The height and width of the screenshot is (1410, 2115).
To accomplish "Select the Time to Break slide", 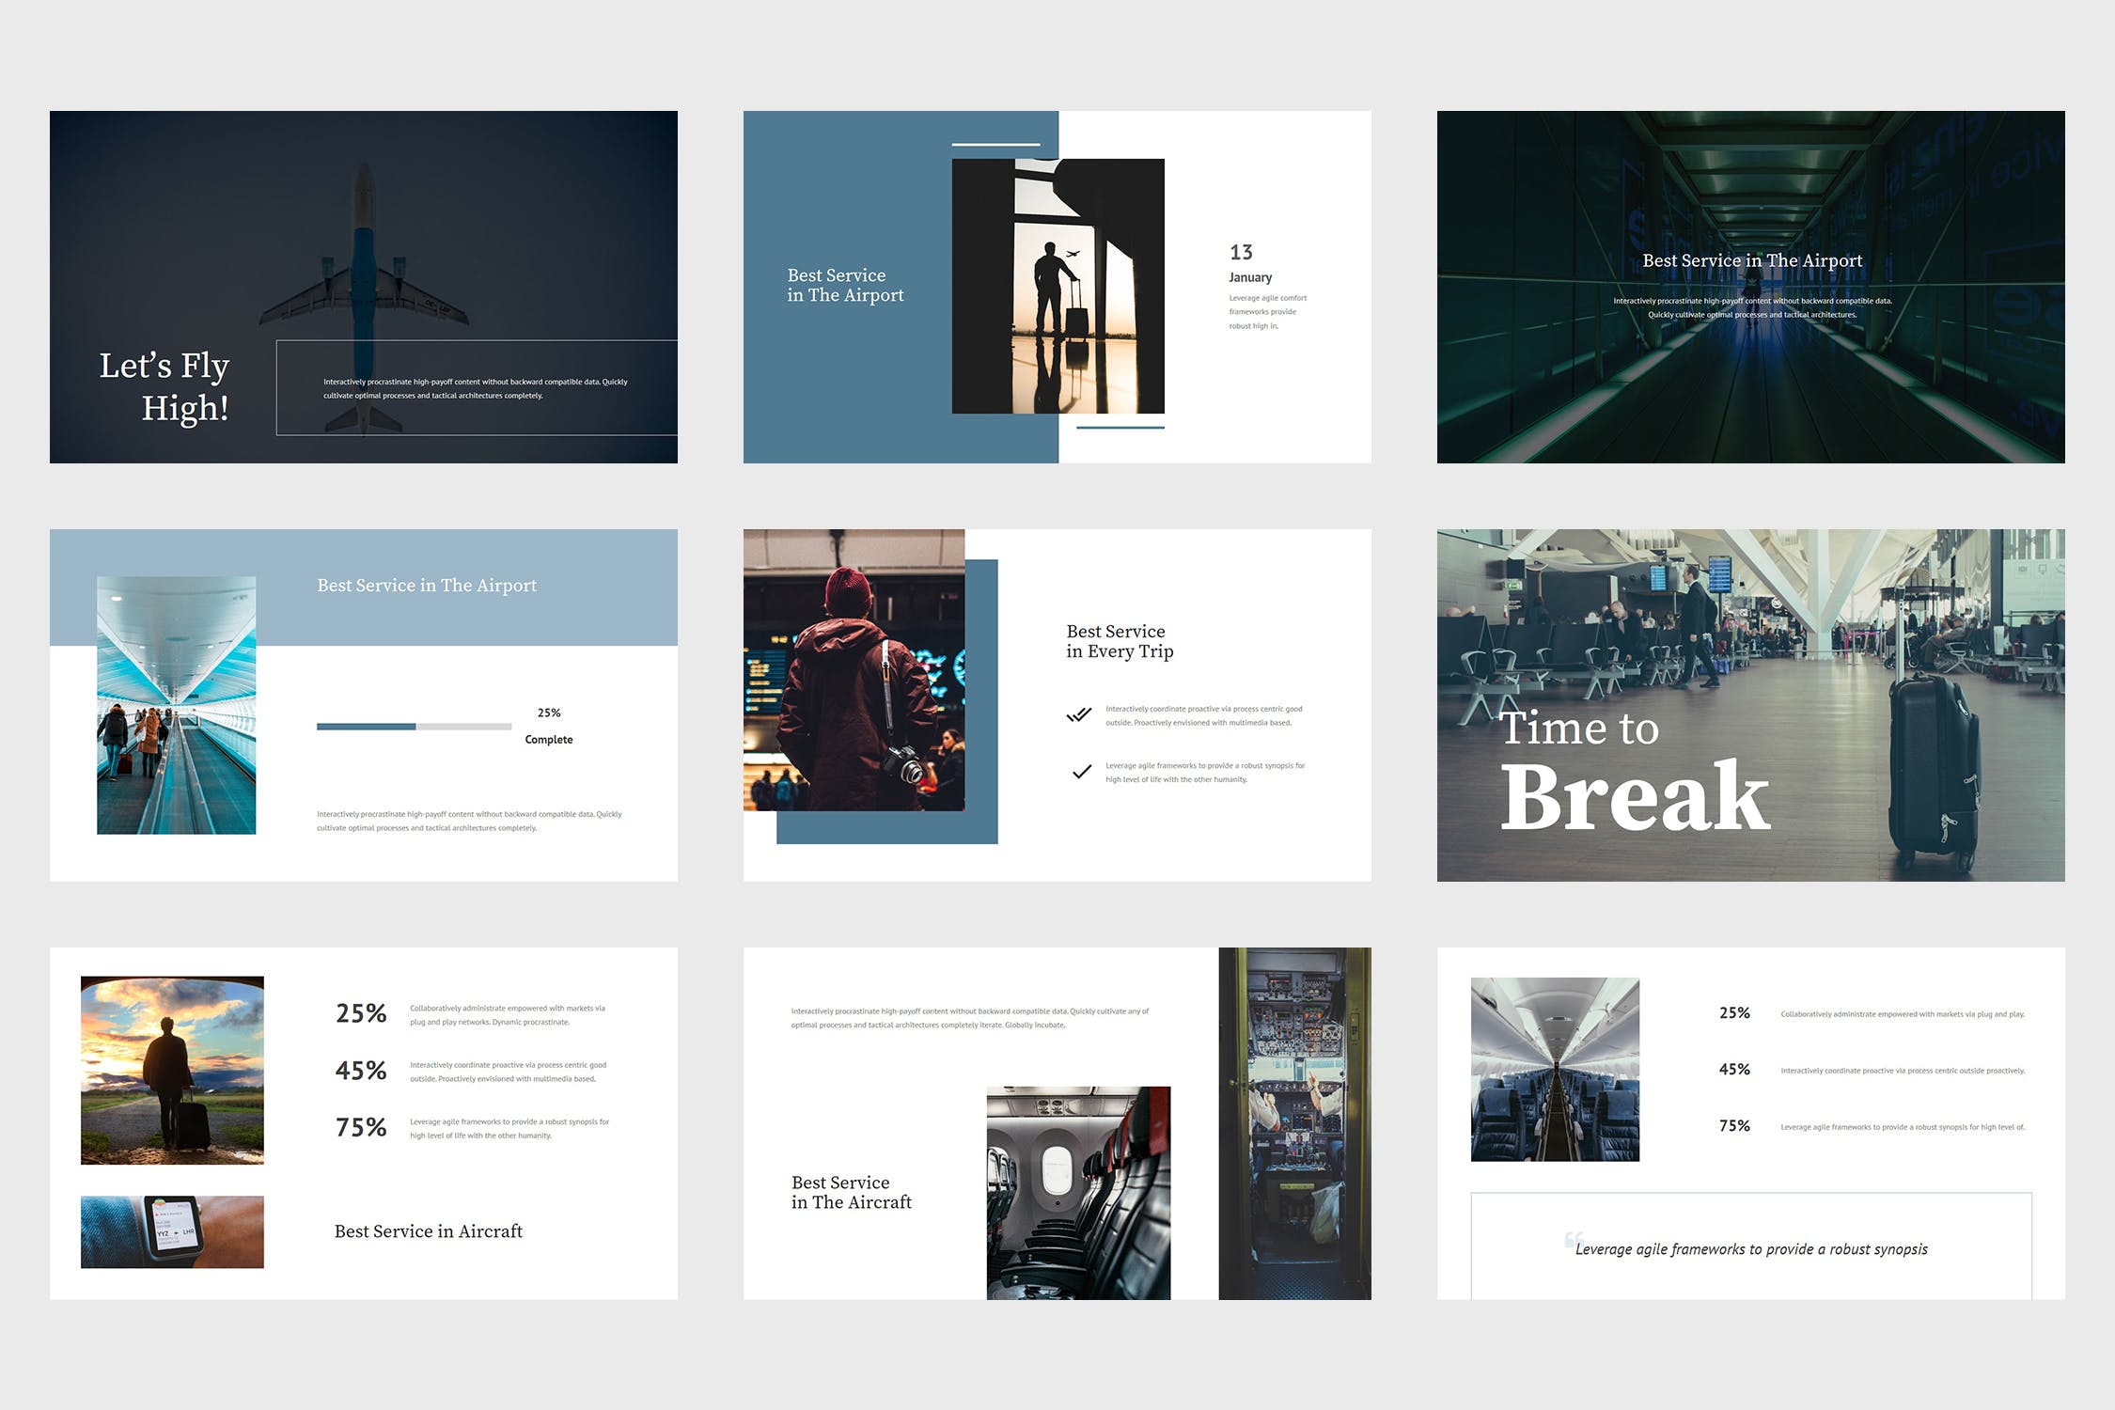I will pyautogui.click(x=1750, y=705).
